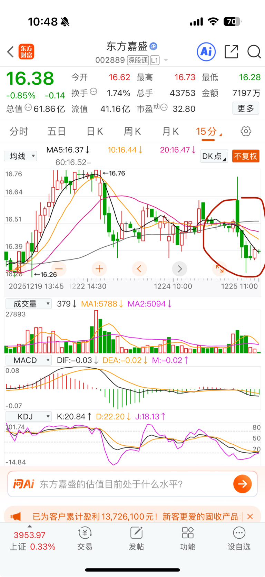Tap the 60:16.52 moving average value

click(x=73, y=162)
